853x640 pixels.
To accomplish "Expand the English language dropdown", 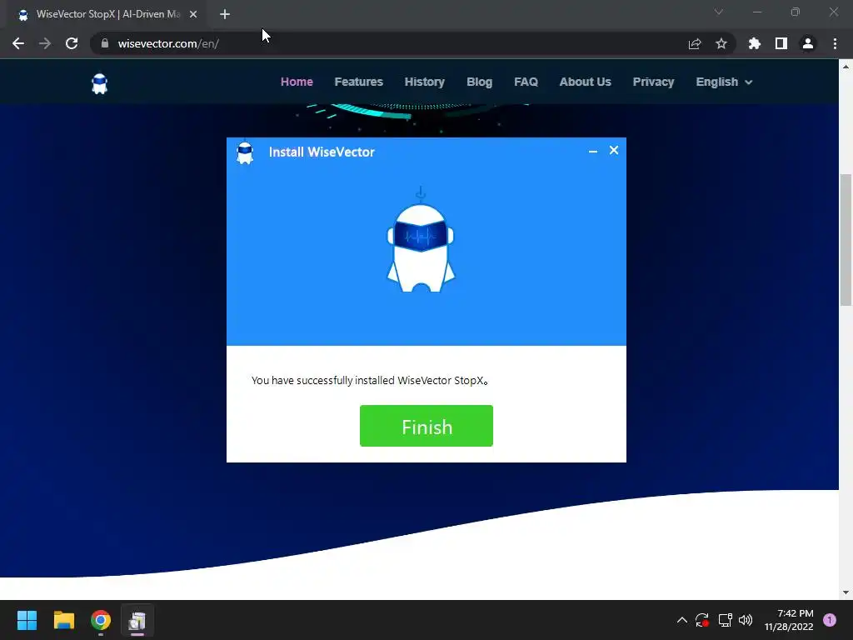I will [724, 82].
